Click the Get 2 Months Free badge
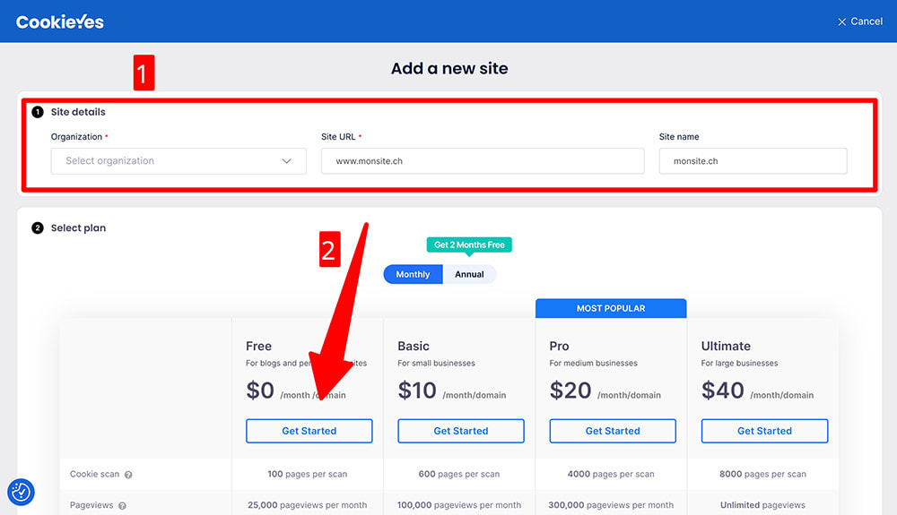 [x=469, y=245]
